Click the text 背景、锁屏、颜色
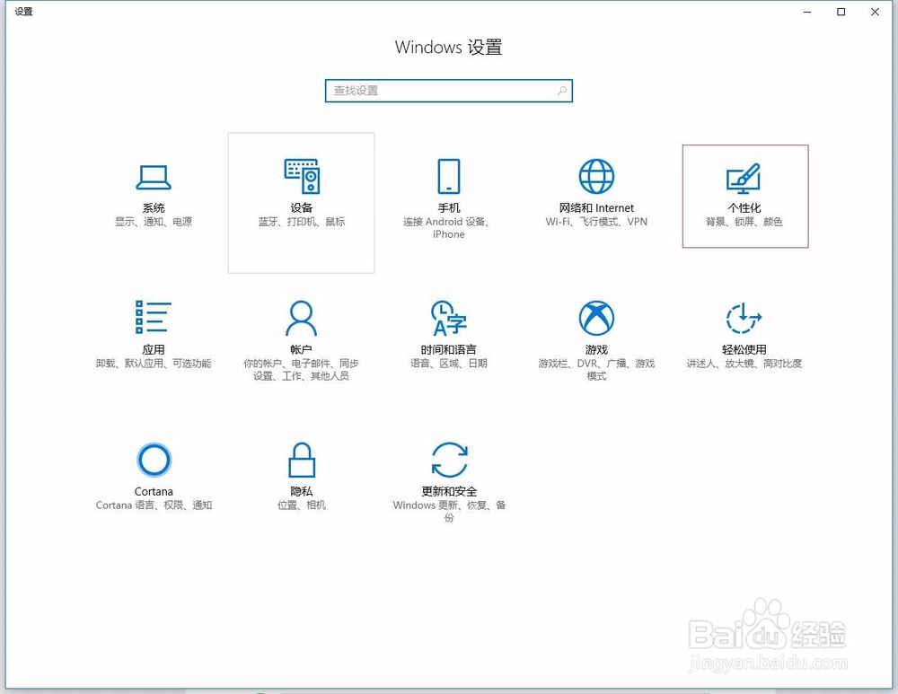Image resolution: width=898 pixels, height=694 pixels. 744,222
